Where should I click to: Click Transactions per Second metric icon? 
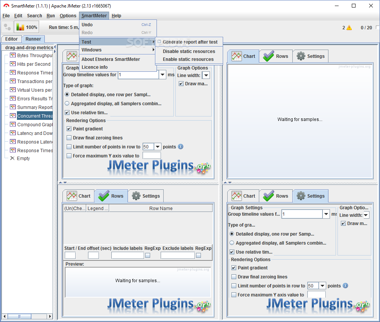point(12,81)
